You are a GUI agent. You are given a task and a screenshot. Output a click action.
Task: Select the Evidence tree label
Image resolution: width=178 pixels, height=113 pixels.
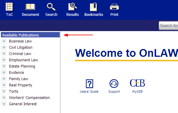click(17, 73)
